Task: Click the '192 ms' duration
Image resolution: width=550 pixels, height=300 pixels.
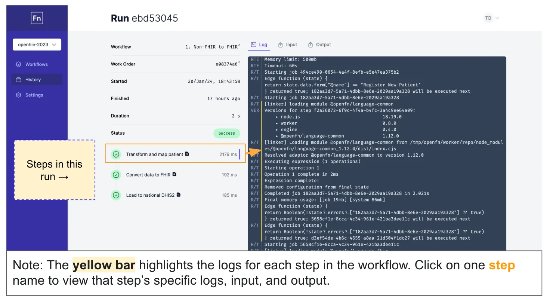Action: [229, 175]
